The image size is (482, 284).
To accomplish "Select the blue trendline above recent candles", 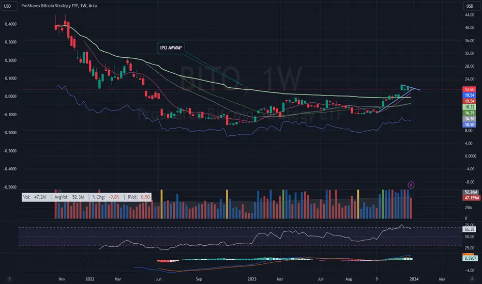I will point(411,87).
